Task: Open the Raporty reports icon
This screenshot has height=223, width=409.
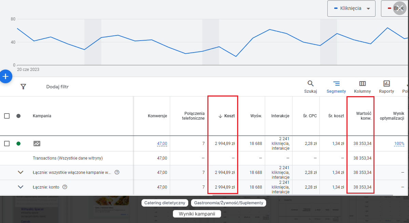Action: (386, 87)
